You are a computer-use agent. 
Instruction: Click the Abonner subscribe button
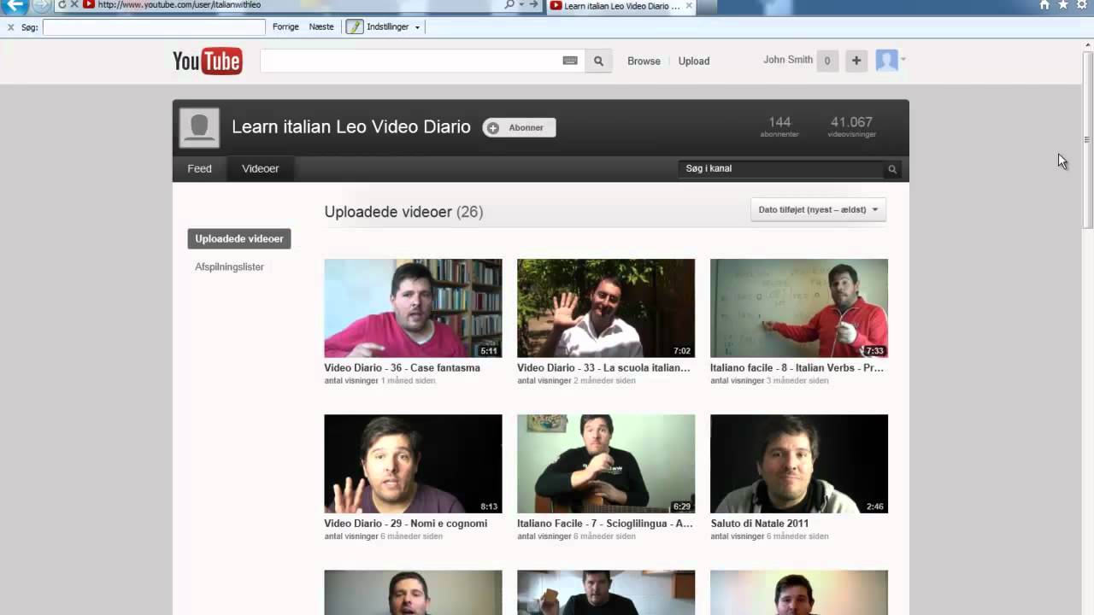click(x=519, y=128)
